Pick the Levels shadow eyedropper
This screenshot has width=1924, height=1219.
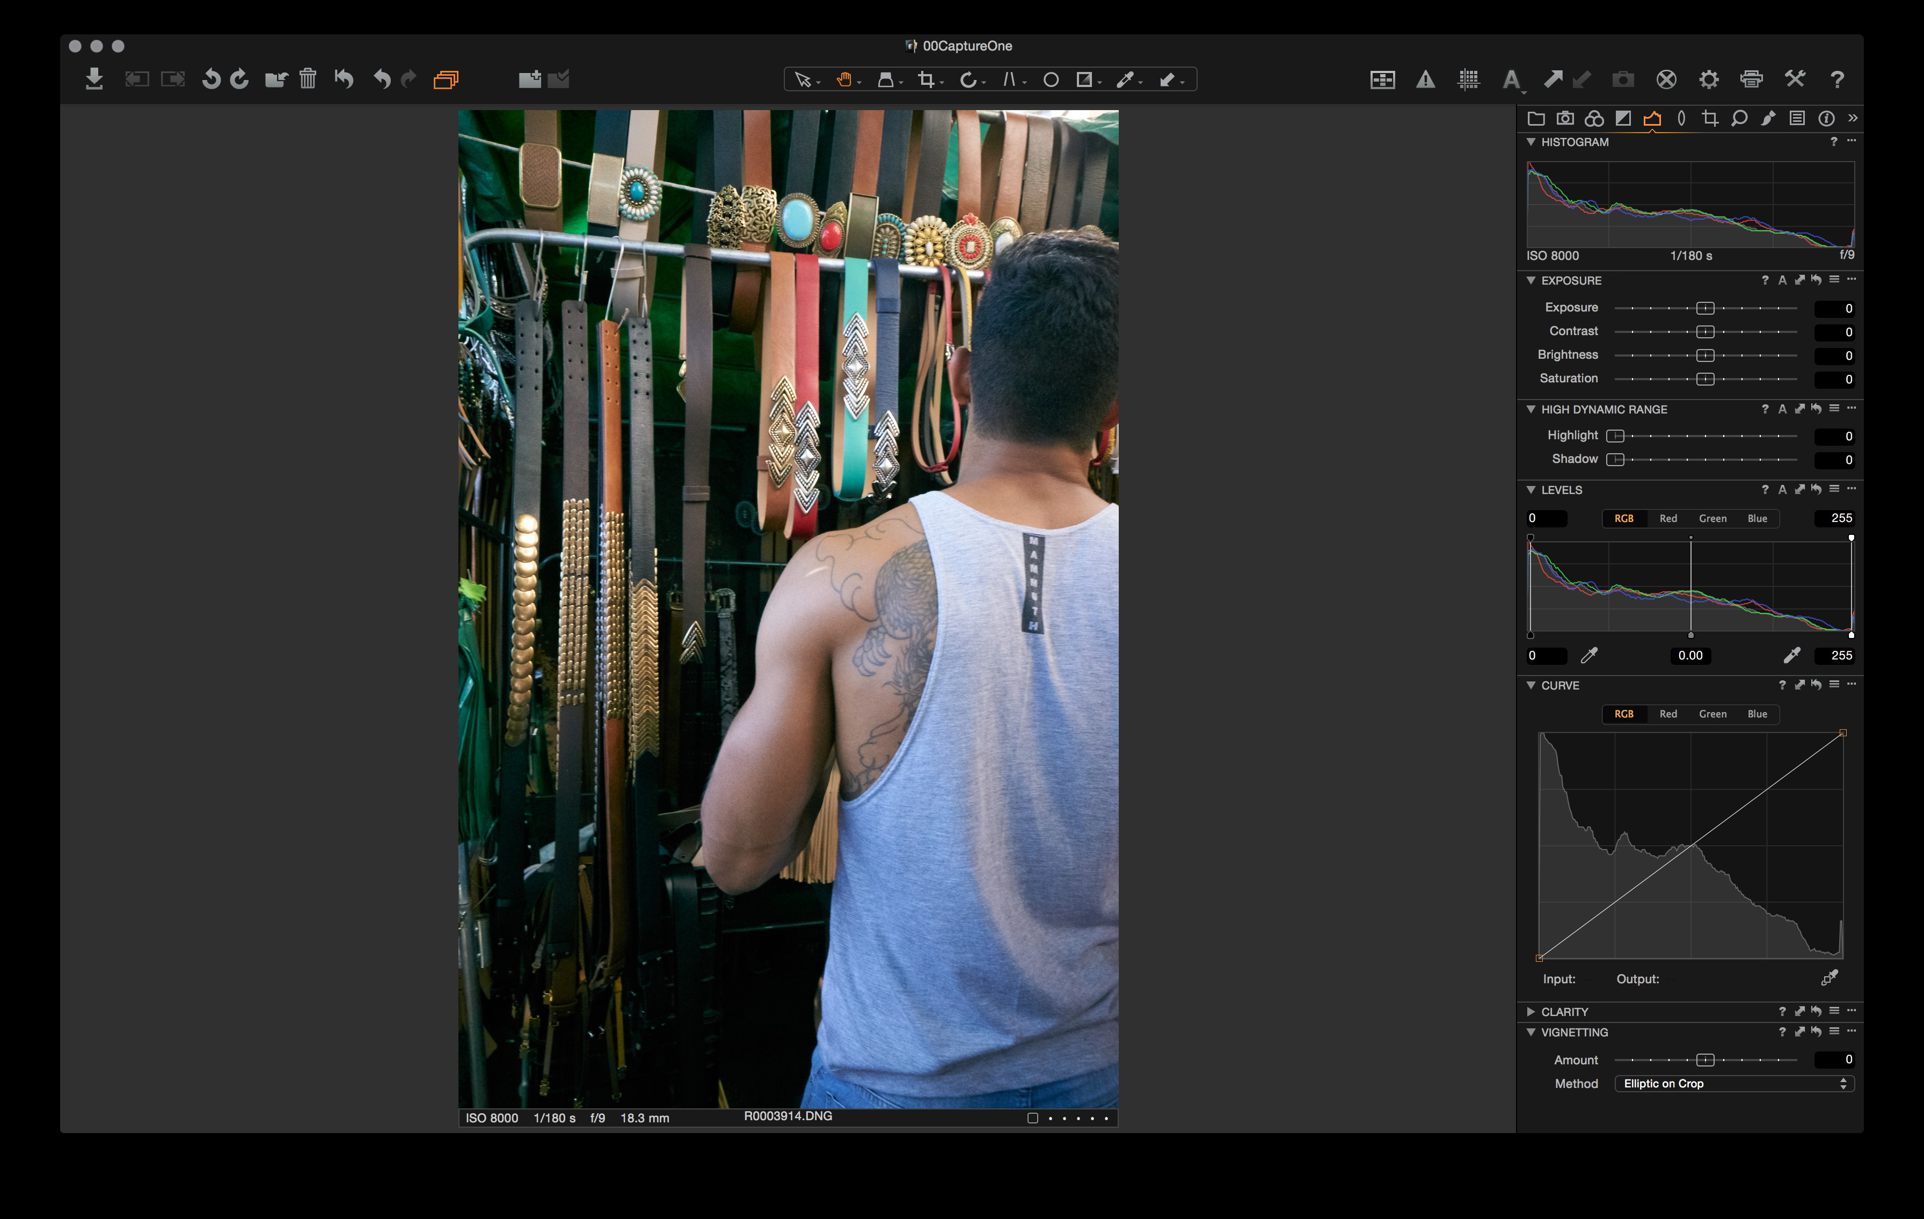[x=1589, y=656]
